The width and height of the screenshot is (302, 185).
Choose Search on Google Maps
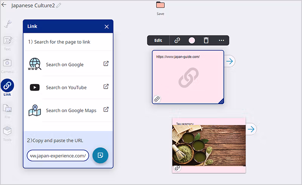click(71, 111)
